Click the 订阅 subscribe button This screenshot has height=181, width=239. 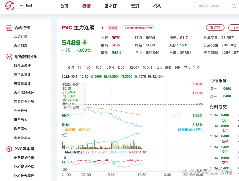pyautogui.click(x=215, y=28)
